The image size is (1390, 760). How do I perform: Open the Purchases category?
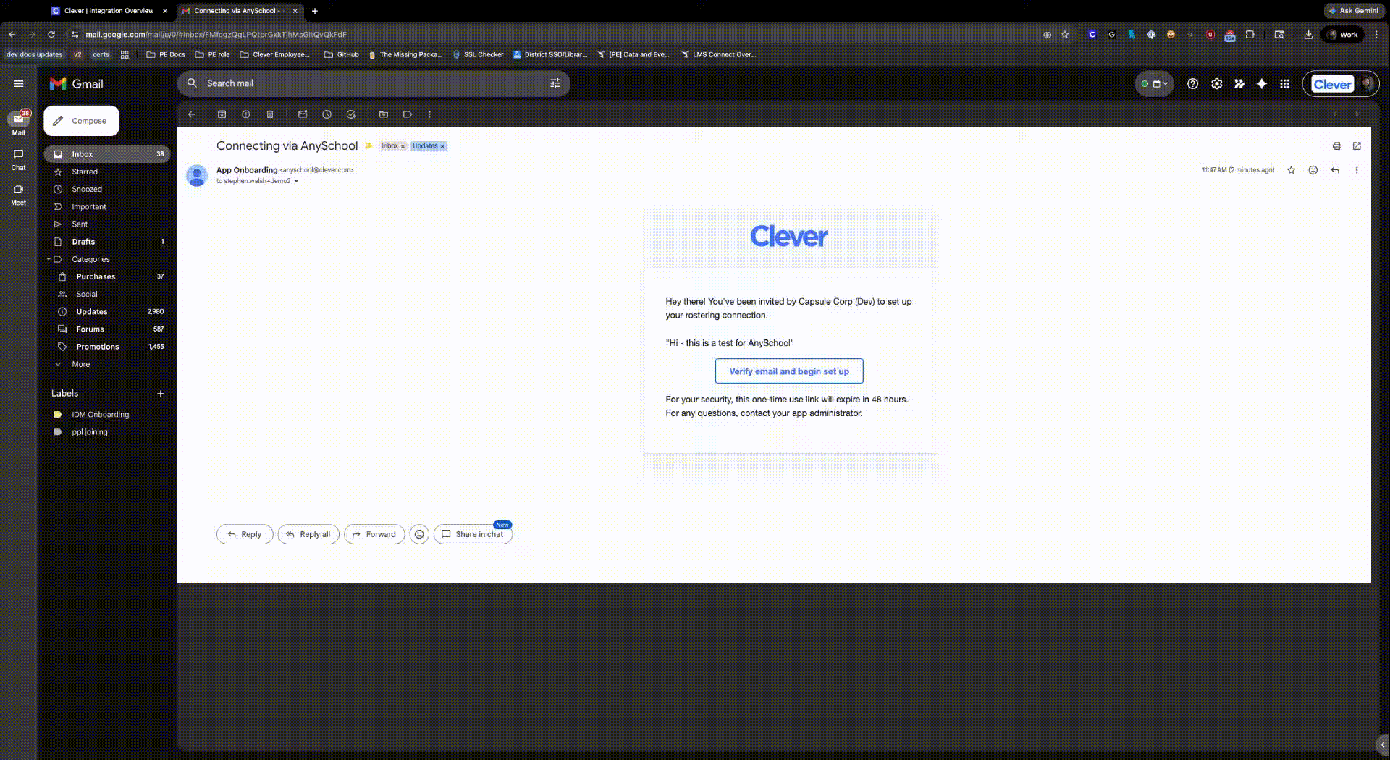(x=107, y=276)
